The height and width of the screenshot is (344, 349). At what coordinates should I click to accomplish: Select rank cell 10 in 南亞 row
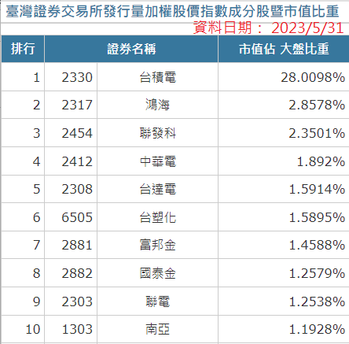point(23,329)
